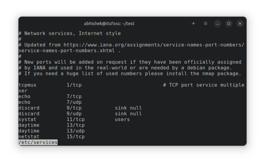265x166 pixels.
Task: Click the netstat service entry
Action: pos(29,137)
